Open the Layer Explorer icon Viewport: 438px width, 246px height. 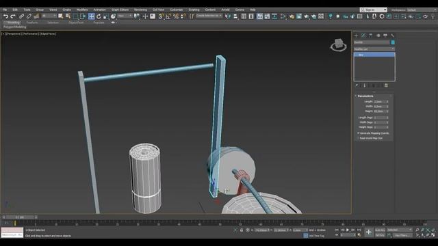tap(251, 16)
